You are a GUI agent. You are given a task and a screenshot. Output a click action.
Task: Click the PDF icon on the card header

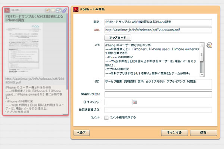pos(7,10)
